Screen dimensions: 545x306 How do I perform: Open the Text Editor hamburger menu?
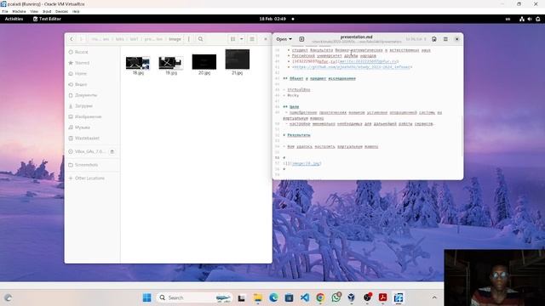(445, 39)
